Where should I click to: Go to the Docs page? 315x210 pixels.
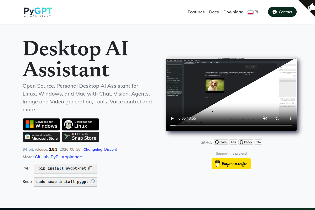pos(214,12)
